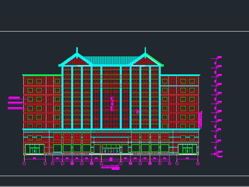249x187 pixels.
Task: Select the hatched roof ridge between gables
Action: (111, 60)
